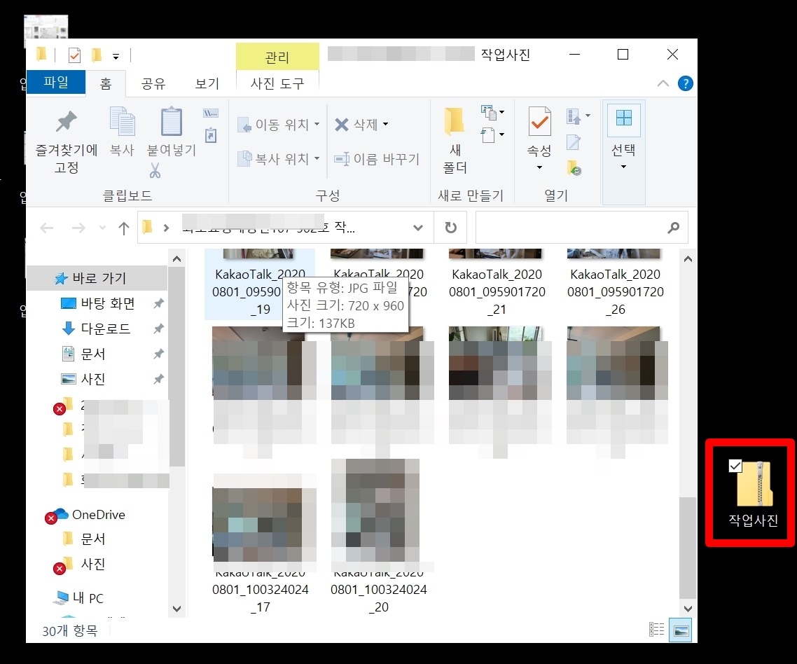Open the blue help question mark
This screenshot has width=797, height=664.
pos(685,83)
